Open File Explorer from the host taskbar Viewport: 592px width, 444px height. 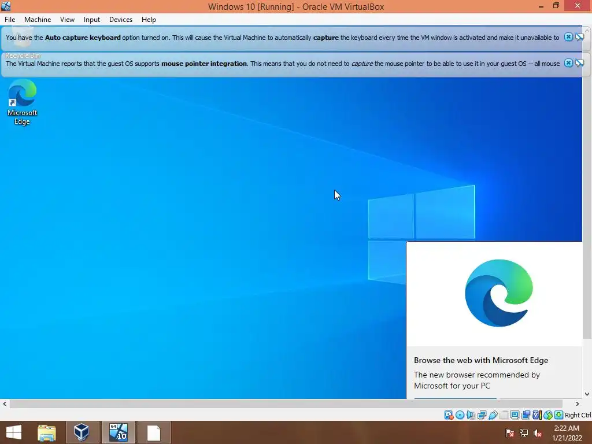click(47, 432)
